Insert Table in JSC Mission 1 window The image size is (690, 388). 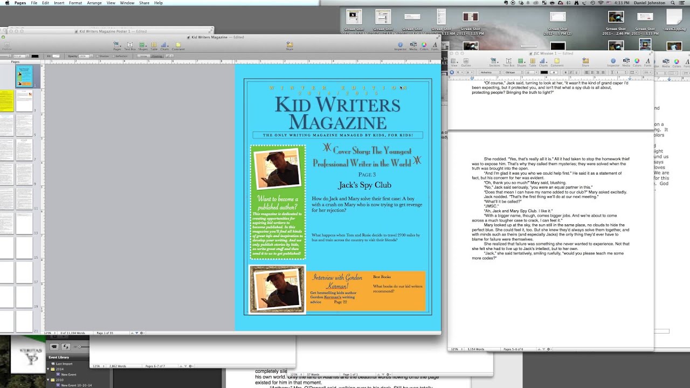(533, 62)
